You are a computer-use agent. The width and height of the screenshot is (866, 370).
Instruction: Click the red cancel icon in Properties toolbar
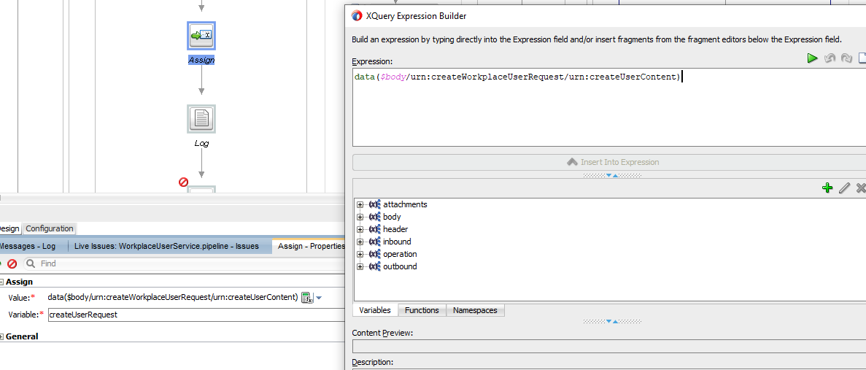[x=12, y=264]
